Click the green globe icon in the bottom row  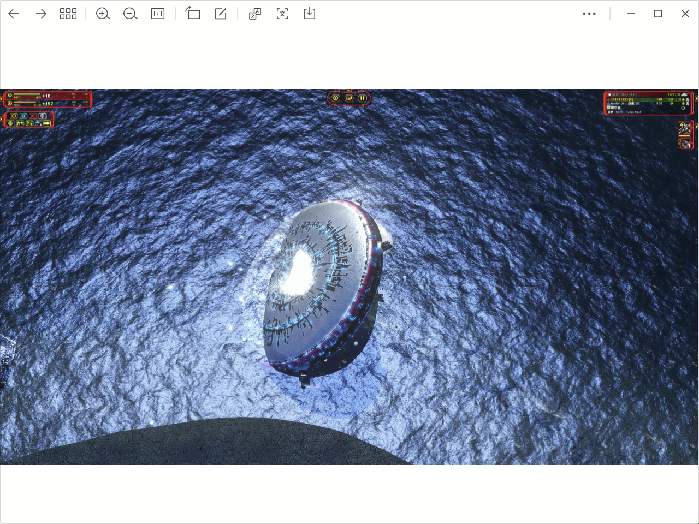click(10, 123)
